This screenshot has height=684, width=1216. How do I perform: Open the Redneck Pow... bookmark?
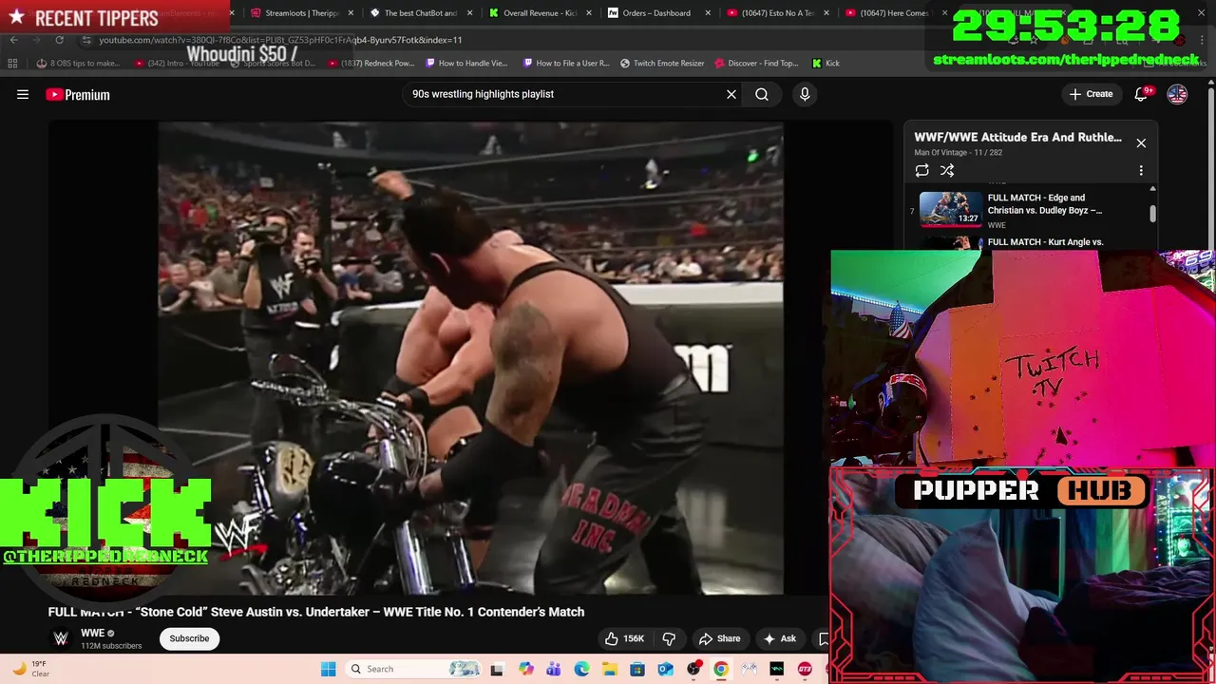point(370,63)
